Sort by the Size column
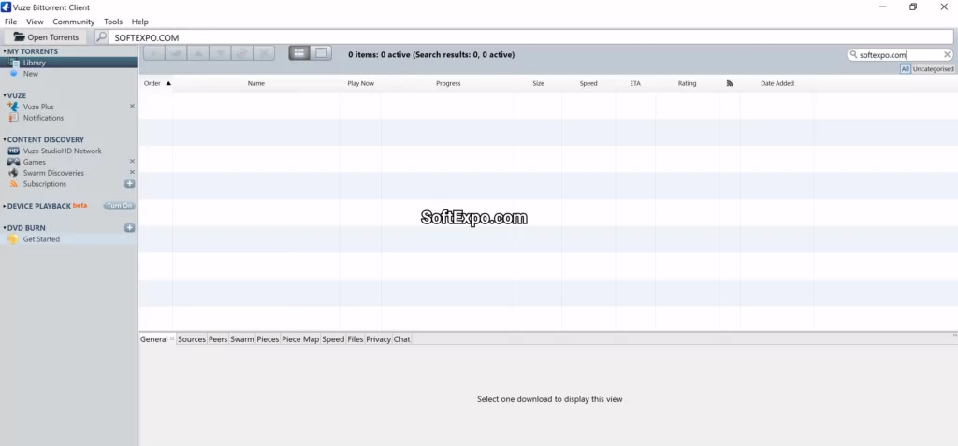Screen dimensions: 958x446 pos(538,83)
